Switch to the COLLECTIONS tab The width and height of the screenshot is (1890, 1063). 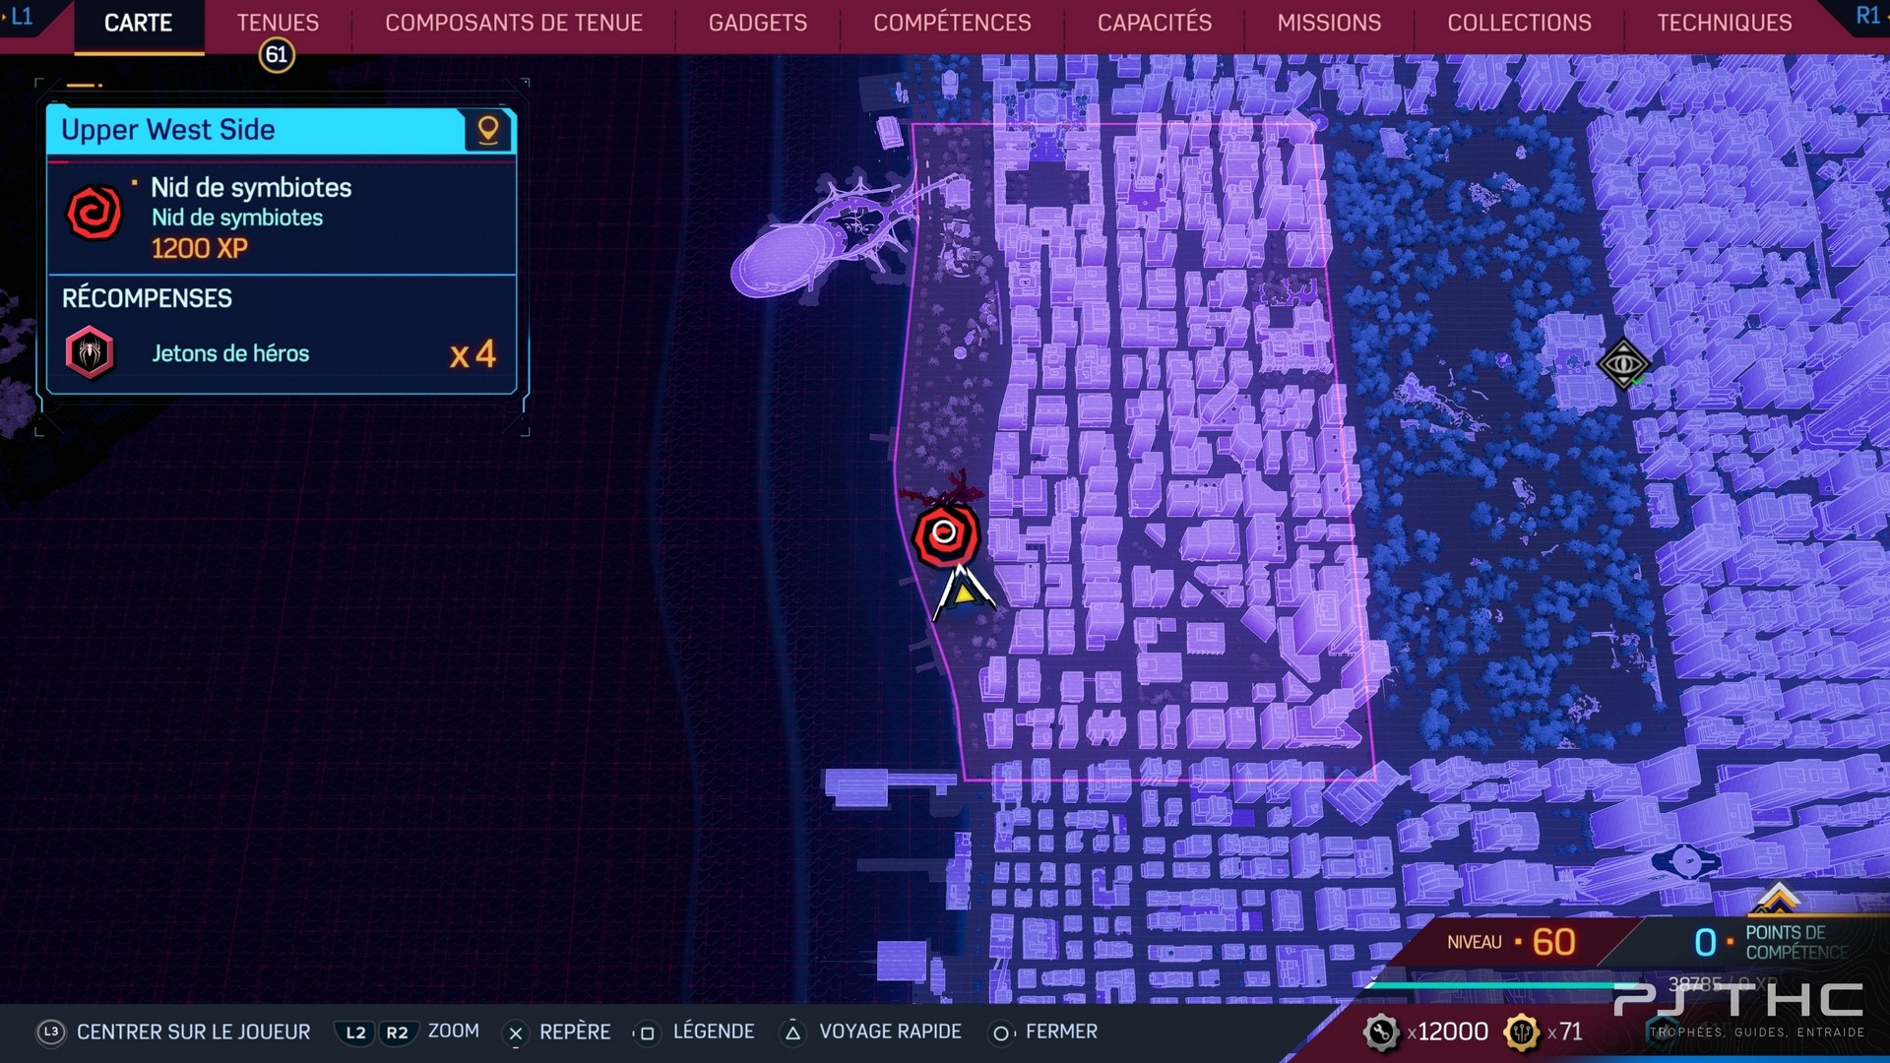click(x=1519, y=23)
